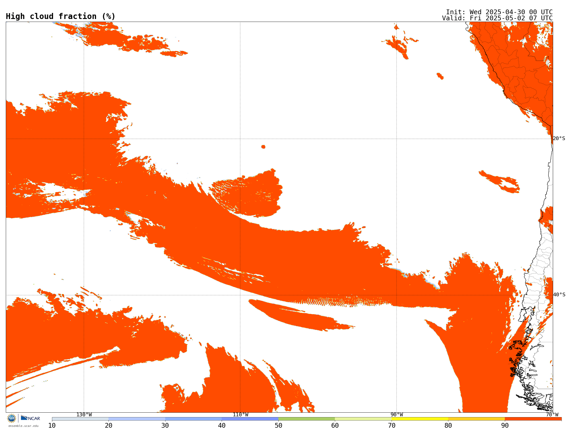Click the colorbar tick label 70

tap(392, 426)
